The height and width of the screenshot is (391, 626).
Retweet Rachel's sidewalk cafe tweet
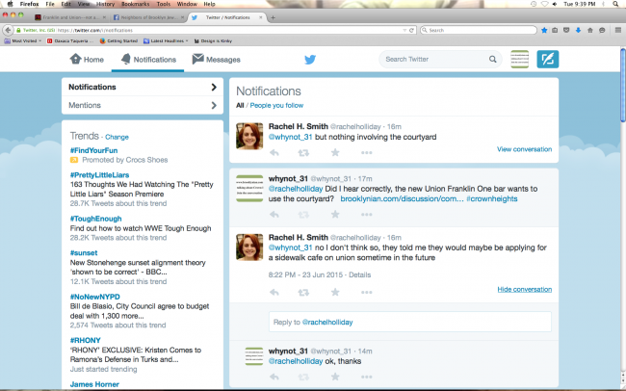(303, 293)
